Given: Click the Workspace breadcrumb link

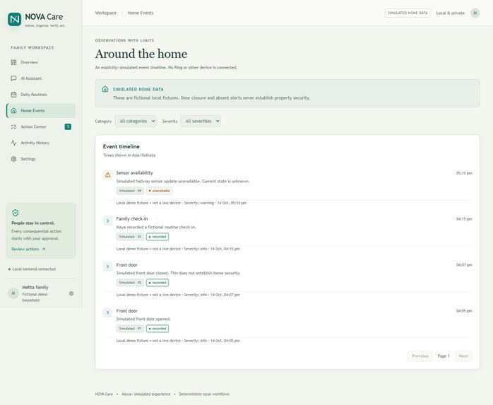Looking at the screenshot, I should pos(106,13).
